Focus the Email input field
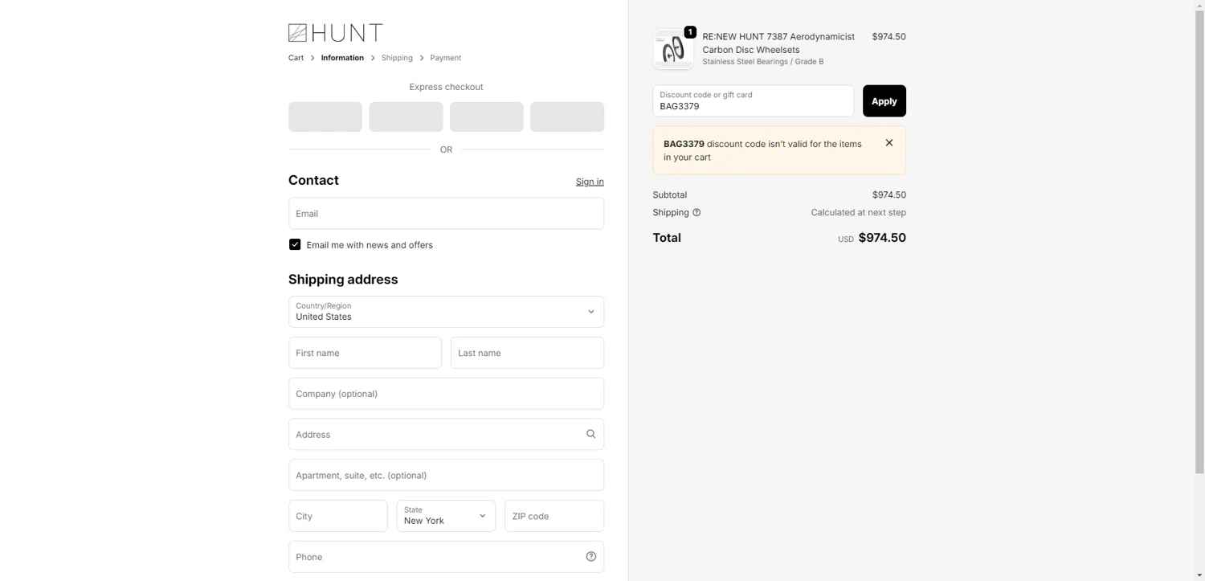Image resolution: width=1205 pixels, height=581 pixels. tap(446, 213)
